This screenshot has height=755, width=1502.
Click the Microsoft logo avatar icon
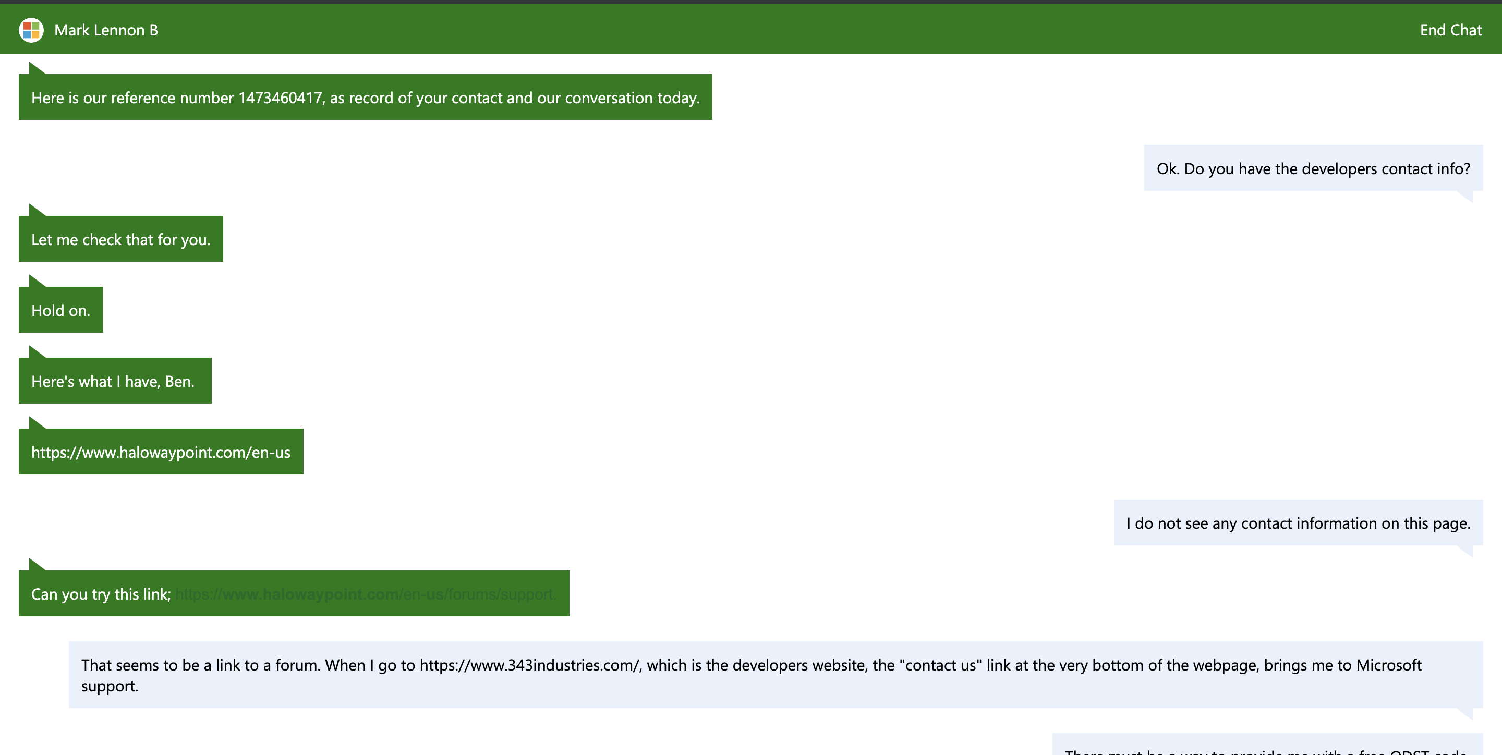coord(31,30)
